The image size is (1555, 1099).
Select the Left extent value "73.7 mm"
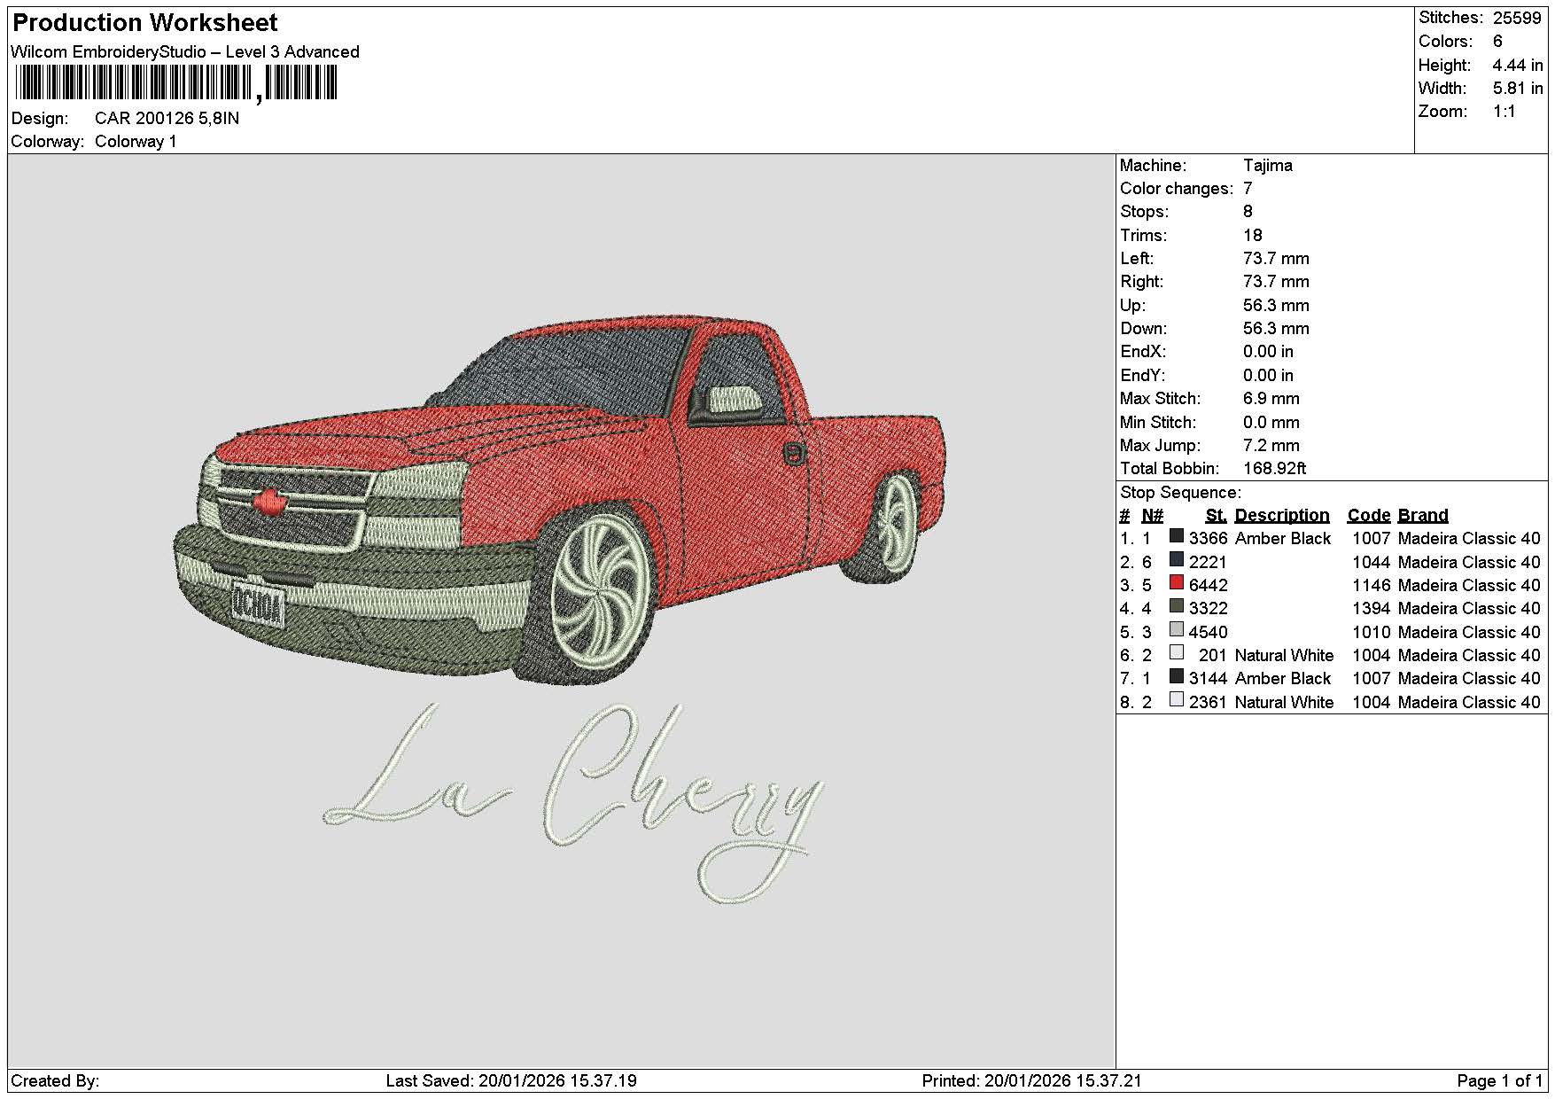pos(1276,259)
